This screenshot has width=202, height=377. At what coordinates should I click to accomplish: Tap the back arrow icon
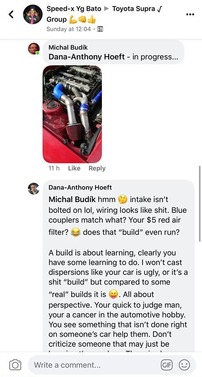tap(11, 15)
